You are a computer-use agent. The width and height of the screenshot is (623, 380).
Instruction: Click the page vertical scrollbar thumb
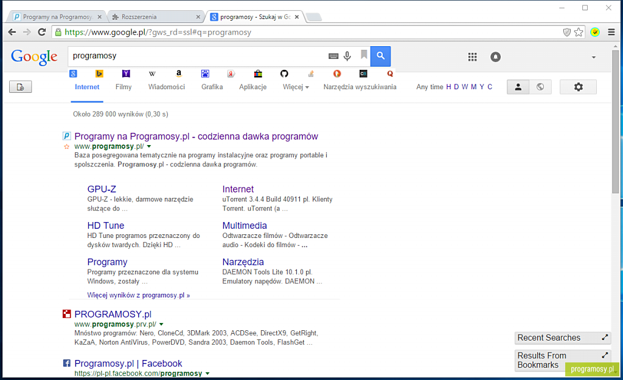(x=615, y=121)
